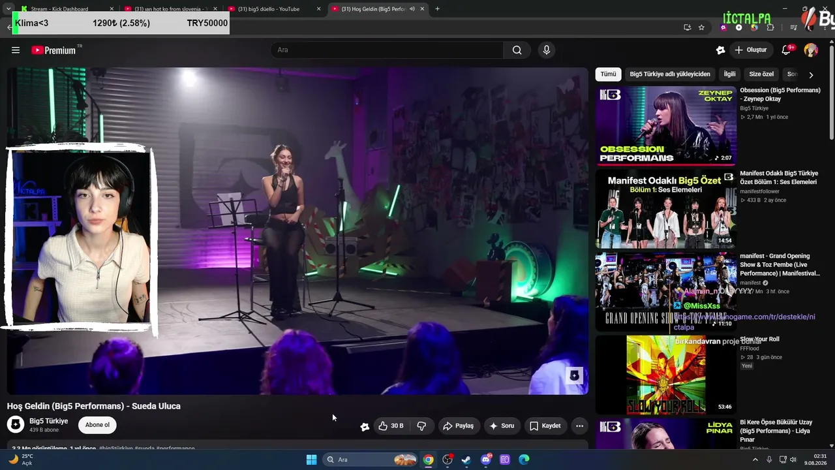Click the taskbar clock and date

coord(815,460)
